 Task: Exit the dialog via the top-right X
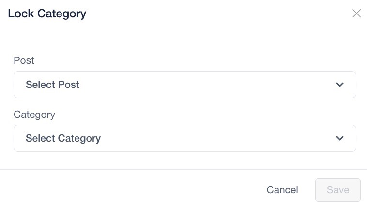click(x=356, y=14)
